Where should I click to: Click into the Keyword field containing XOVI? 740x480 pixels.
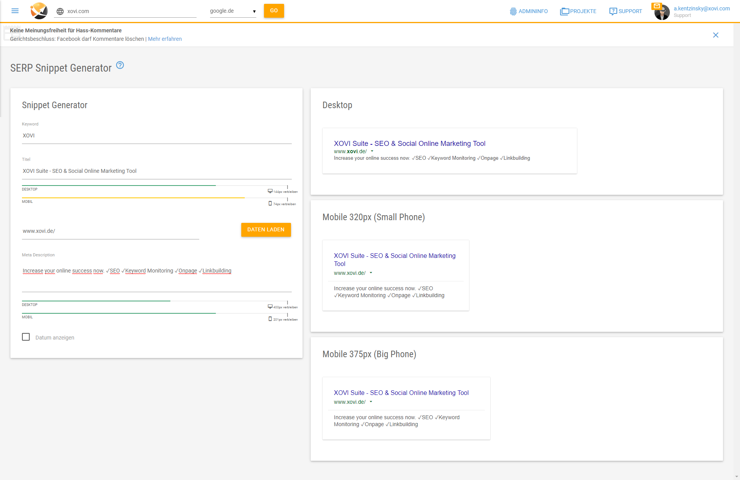tap(157, 136)
